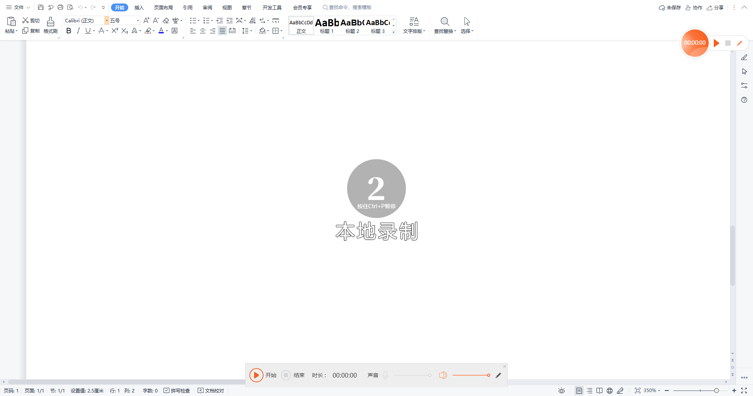Toggle justified paragraph alignment
This screenshot has height=396, width=753.
coord(222,31)
